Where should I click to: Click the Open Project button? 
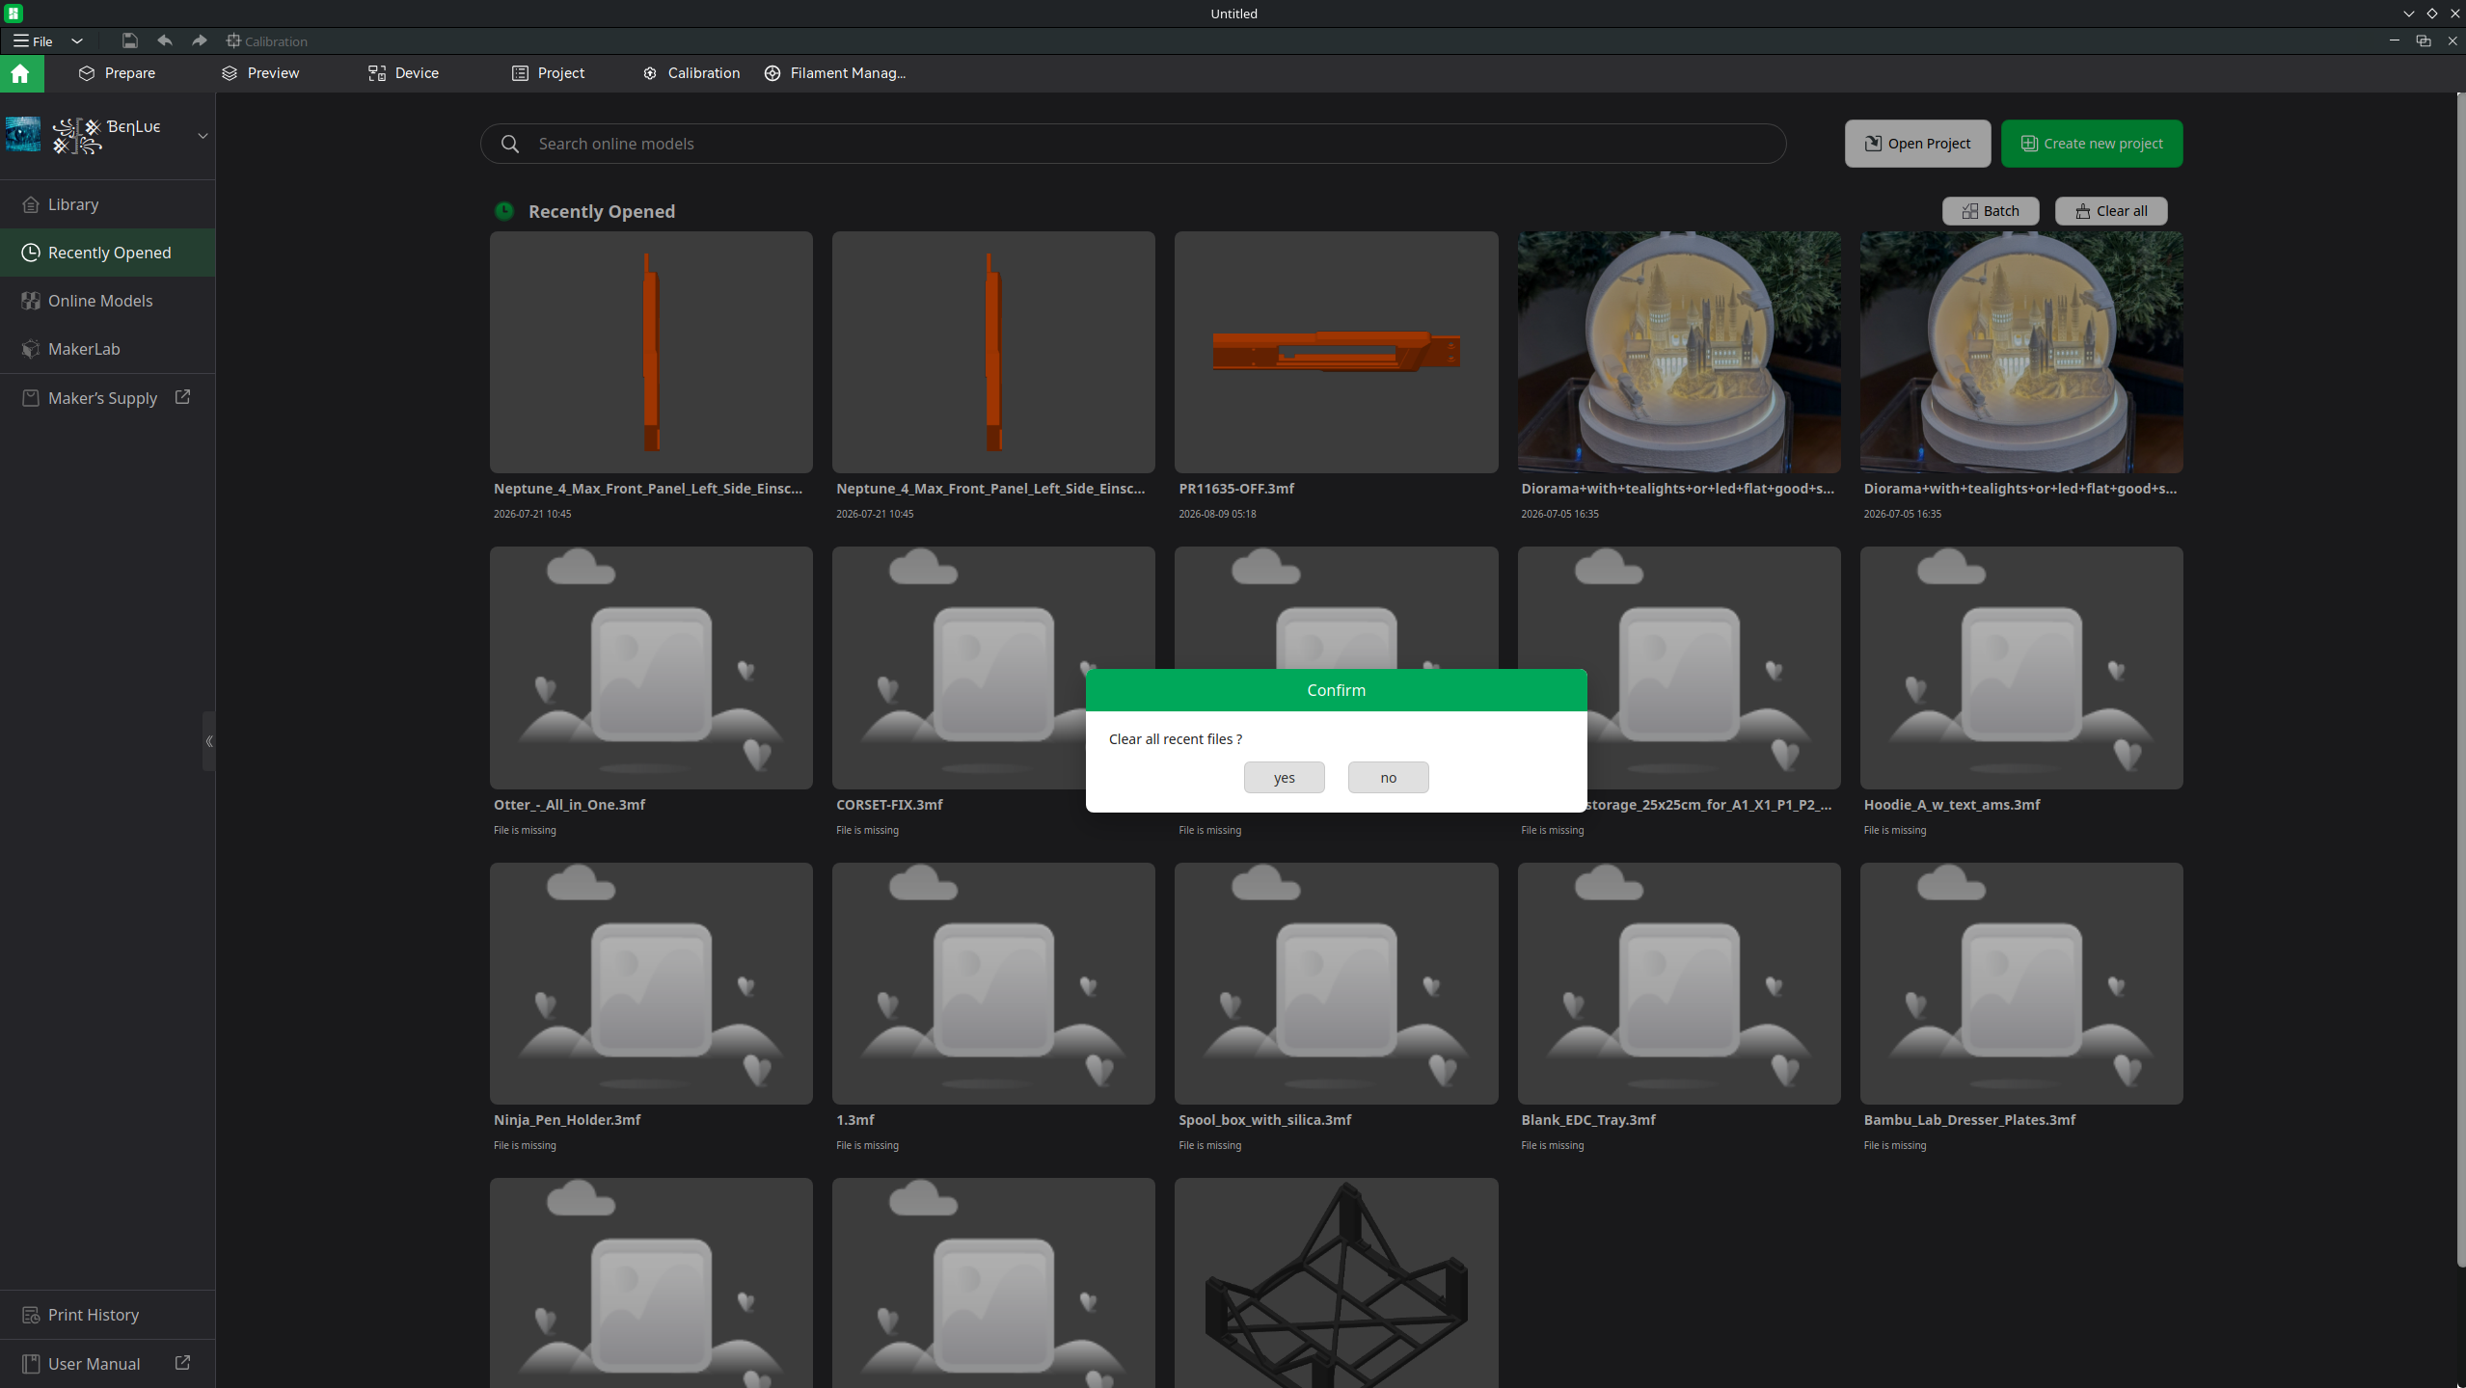(1917, 144)
